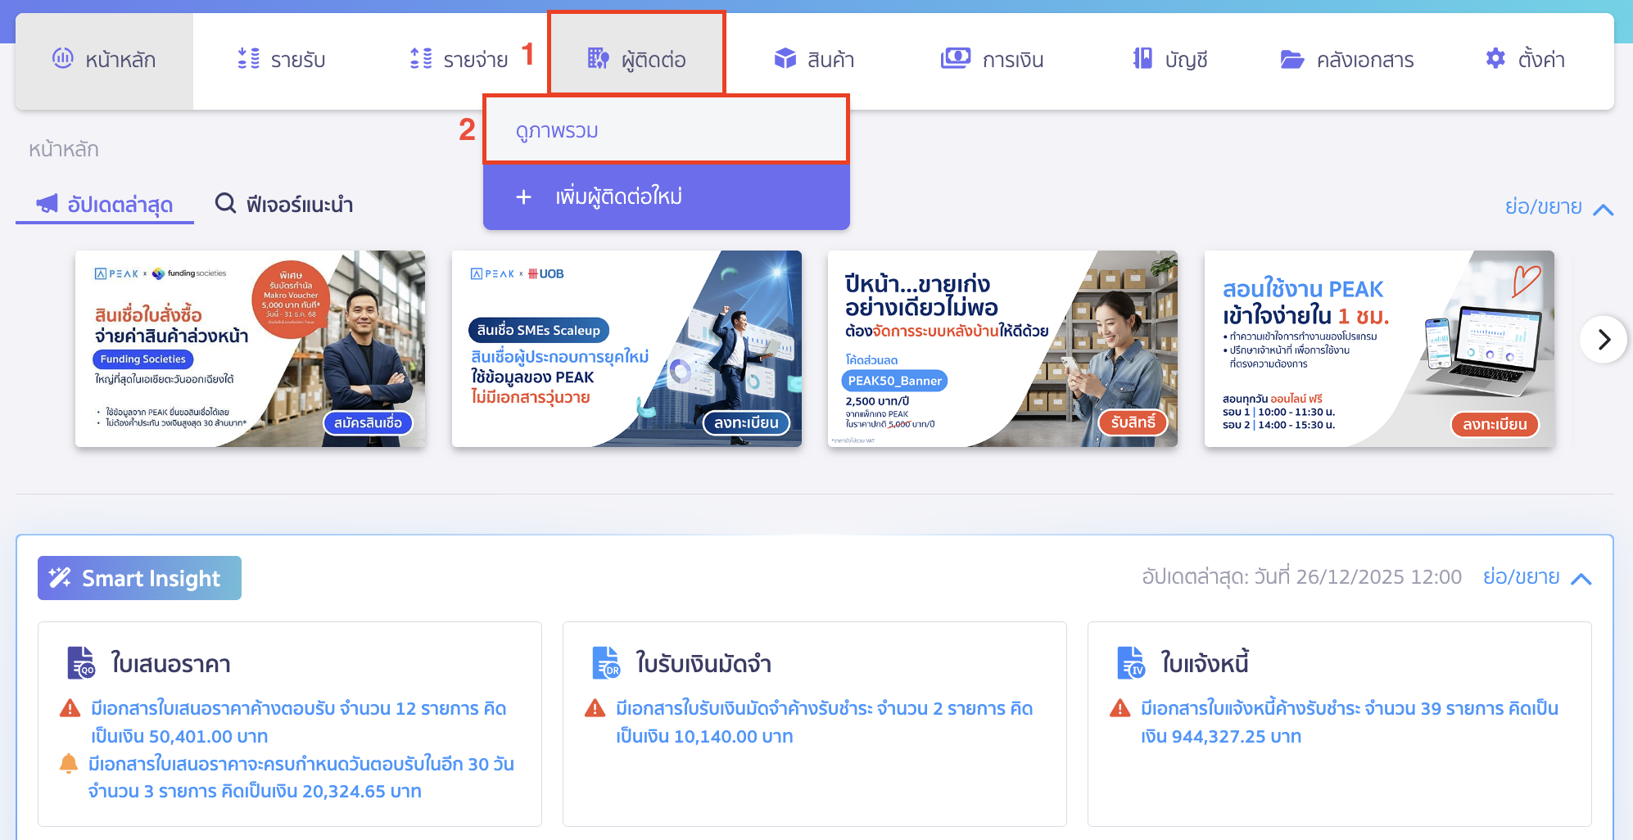1633x840 pixels.
Task: Open overdue invoices 39 items link
Action: pyautogui.click(x=1349, y=722)
